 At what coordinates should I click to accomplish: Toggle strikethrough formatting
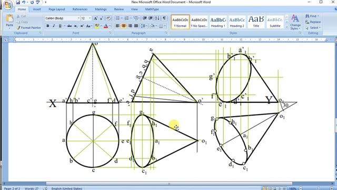[69, 26]
